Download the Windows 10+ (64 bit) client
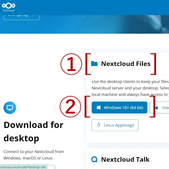Image resolution: width=169 pixels, height=169 pixels. [119, 108]
